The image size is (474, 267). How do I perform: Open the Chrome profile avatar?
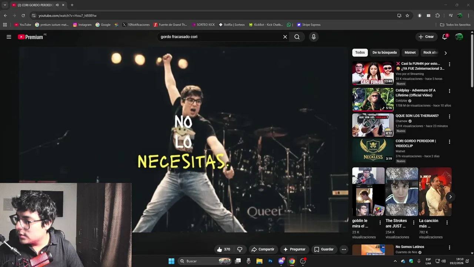[x=460, y=16]
